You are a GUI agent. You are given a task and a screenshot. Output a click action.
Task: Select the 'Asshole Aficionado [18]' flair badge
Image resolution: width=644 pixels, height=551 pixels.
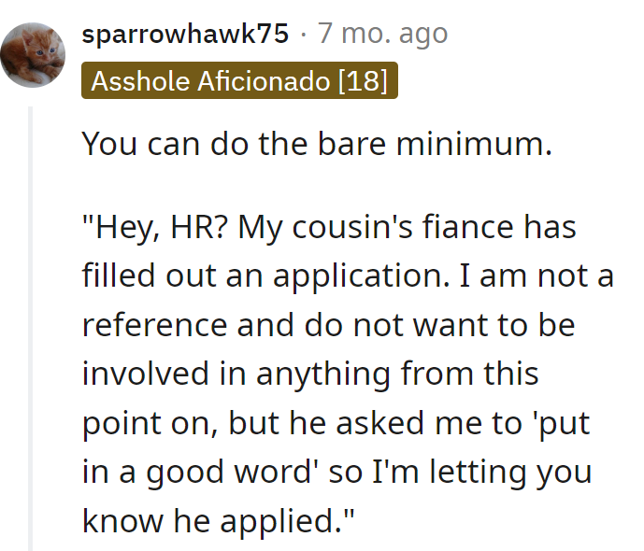240,80
